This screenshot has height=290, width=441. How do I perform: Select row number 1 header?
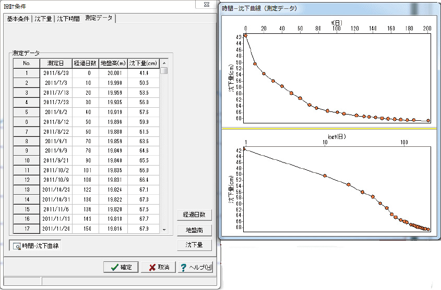[27, 73]
